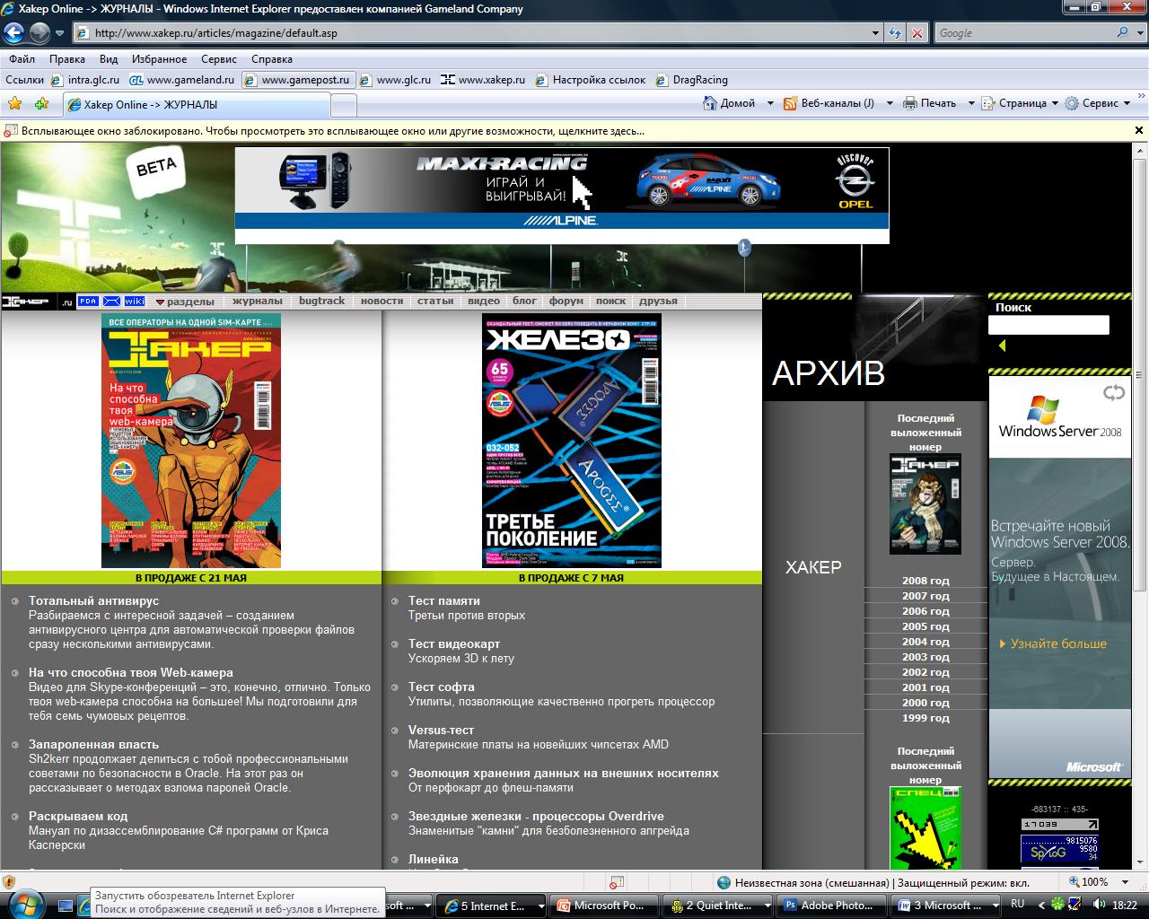Expand the Печать dropdown arrow
The width and height of the screenshot is (1149, 919).
tap(971, 103)
